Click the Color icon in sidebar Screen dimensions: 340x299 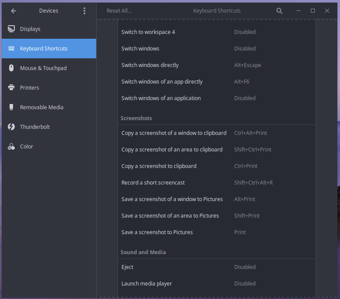[x=11, y=147]
